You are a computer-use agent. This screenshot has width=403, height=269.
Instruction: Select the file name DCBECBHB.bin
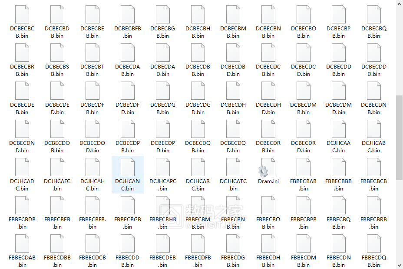198,32
